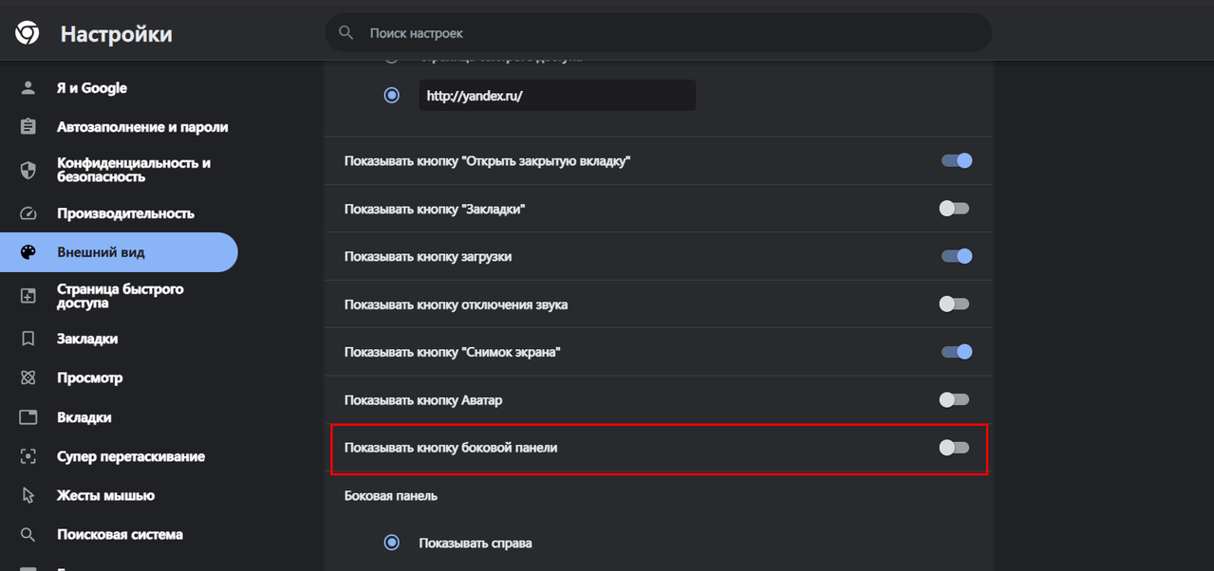
Task: Enable the Показывать кнопку Аватар toggle
Action: pos(954,400)
